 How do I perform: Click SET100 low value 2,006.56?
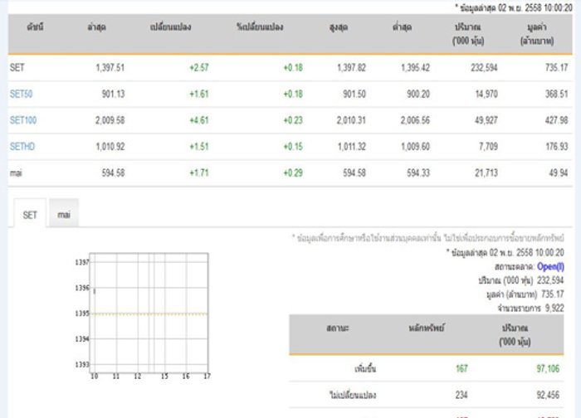click(x=415, y=120)
